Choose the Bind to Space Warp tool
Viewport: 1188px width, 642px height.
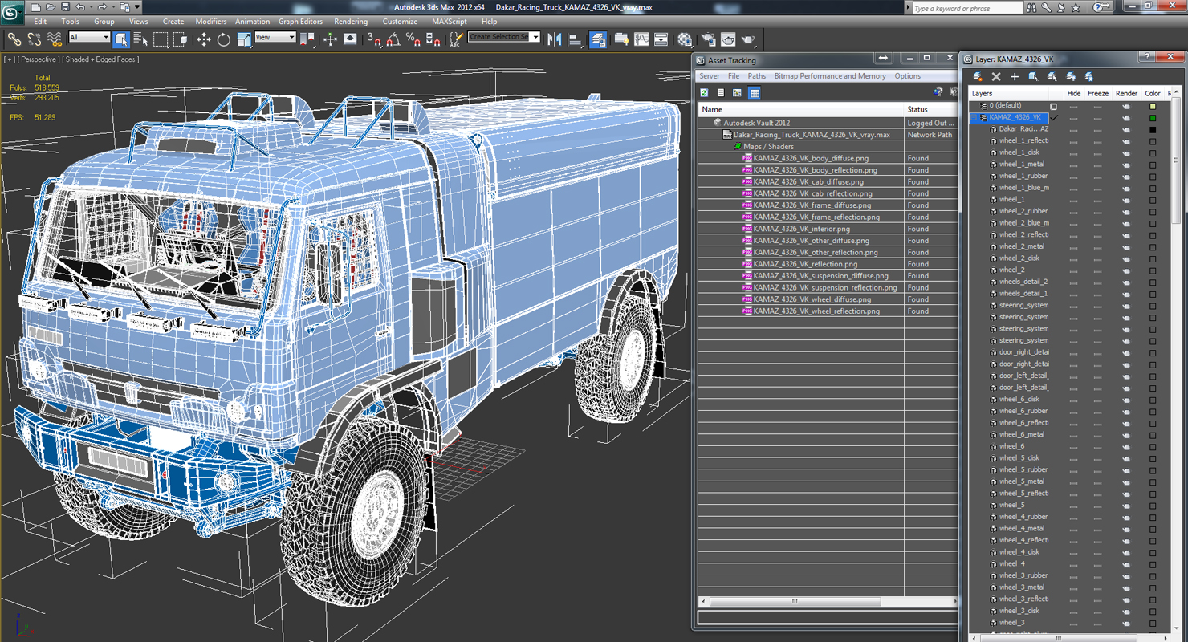(55, 39)
